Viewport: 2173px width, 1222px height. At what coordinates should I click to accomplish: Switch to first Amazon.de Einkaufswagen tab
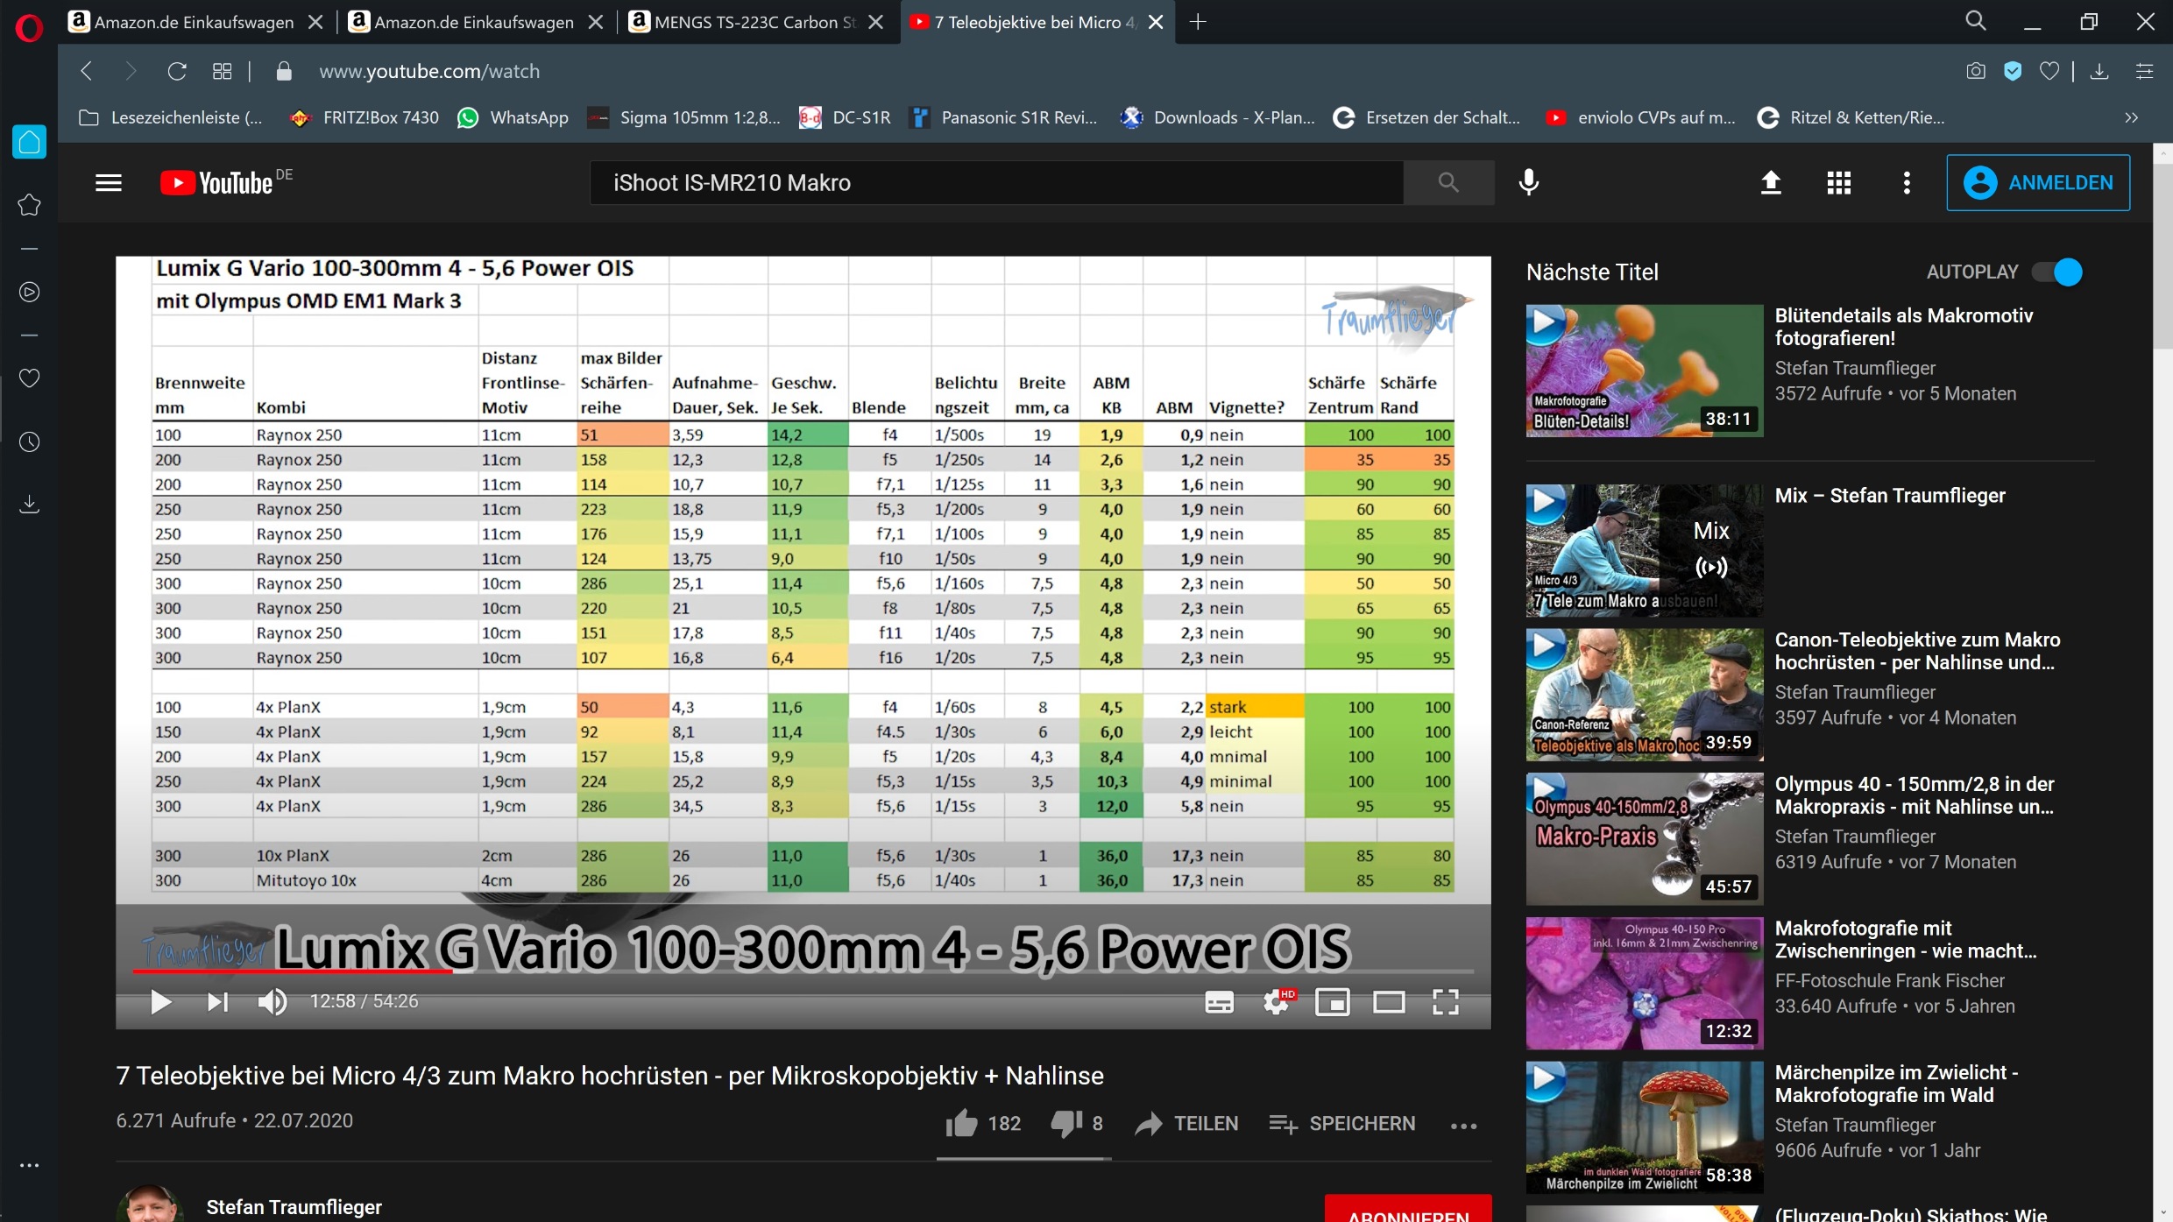(194, 22)
